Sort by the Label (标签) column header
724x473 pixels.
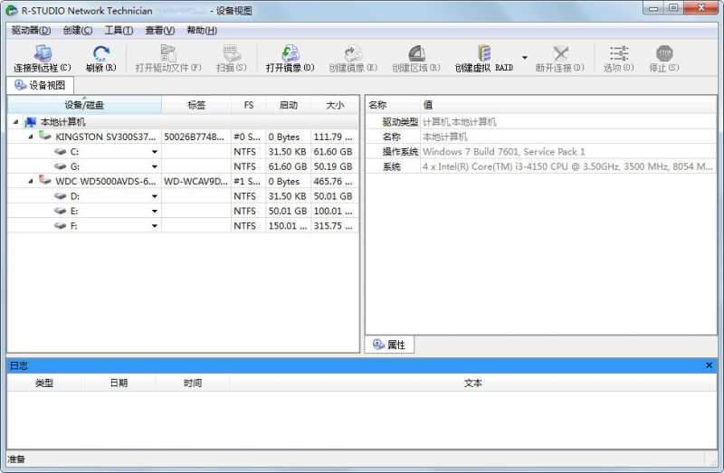tap(196, 105)
